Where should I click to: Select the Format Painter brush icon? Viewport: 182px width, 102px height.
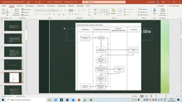click(x=7, y=15)
